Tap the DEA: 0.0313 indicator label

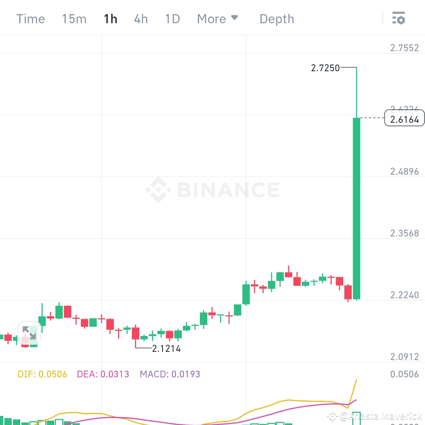pyautogui.click(x=103, y=374)
